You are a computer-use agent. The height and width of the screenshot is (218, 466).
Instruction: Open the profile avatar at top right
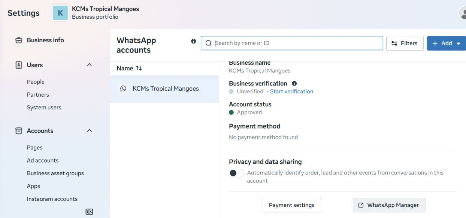pos(463,13)
